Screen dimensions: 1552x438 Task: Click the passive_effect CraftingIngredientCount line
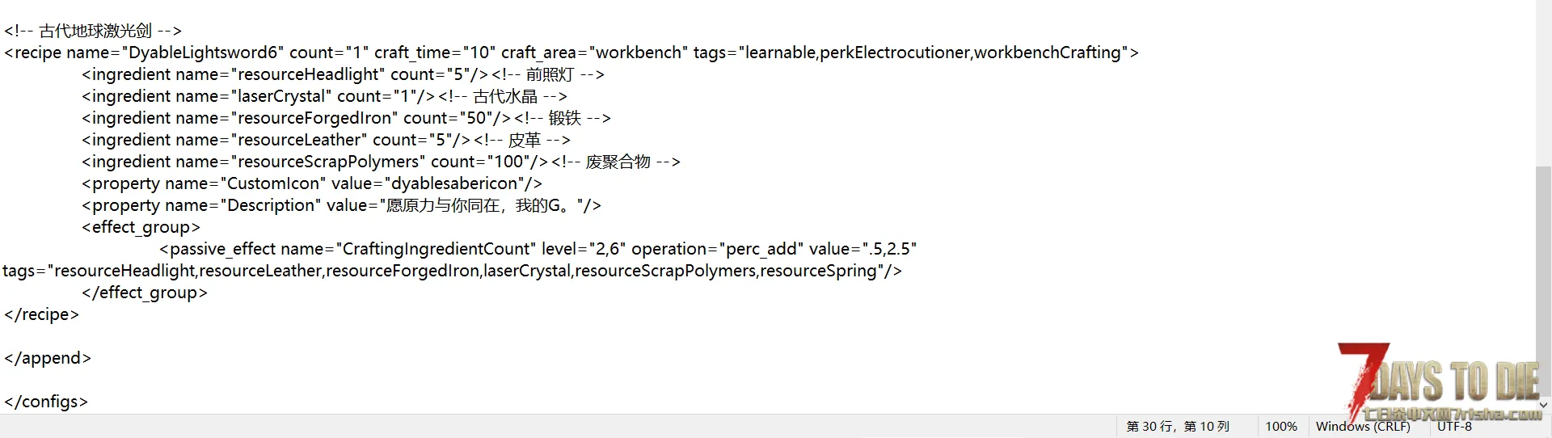click(x=538, y=249)
